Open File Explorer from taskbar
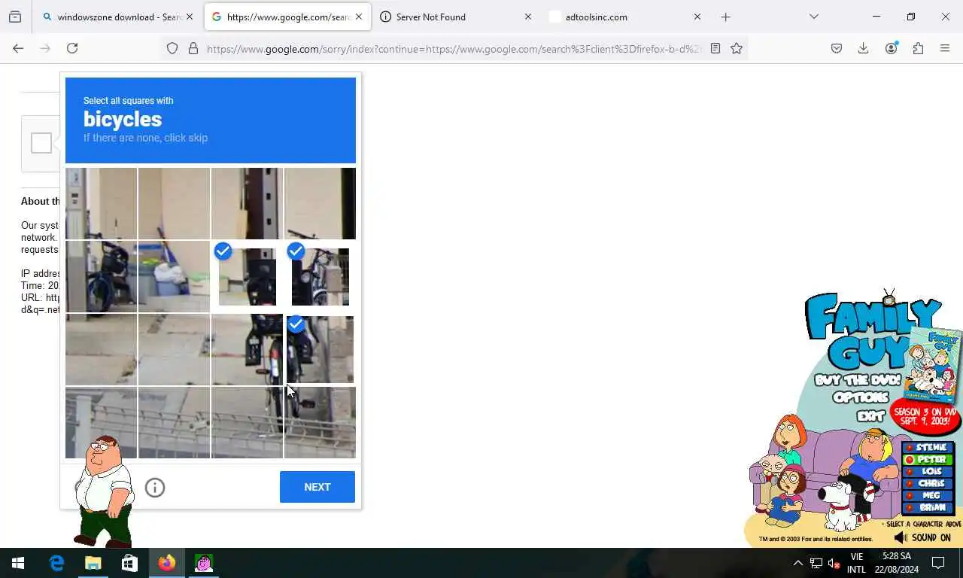The image size is (963, 578). (93, 563)
